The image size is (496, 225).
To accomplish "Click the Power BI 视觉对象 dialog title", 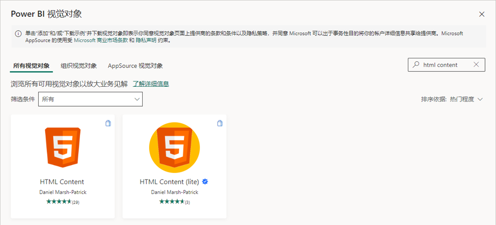I will pyautogui.click(x=46, y=14).
